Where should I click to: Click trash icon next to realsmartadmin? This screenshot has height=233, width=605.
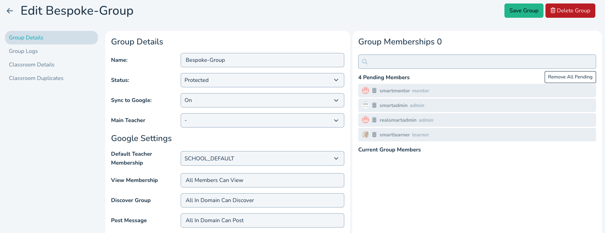[374, 120]
